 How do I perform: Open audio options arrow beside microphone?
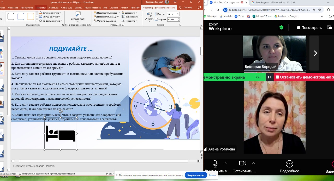226,163
